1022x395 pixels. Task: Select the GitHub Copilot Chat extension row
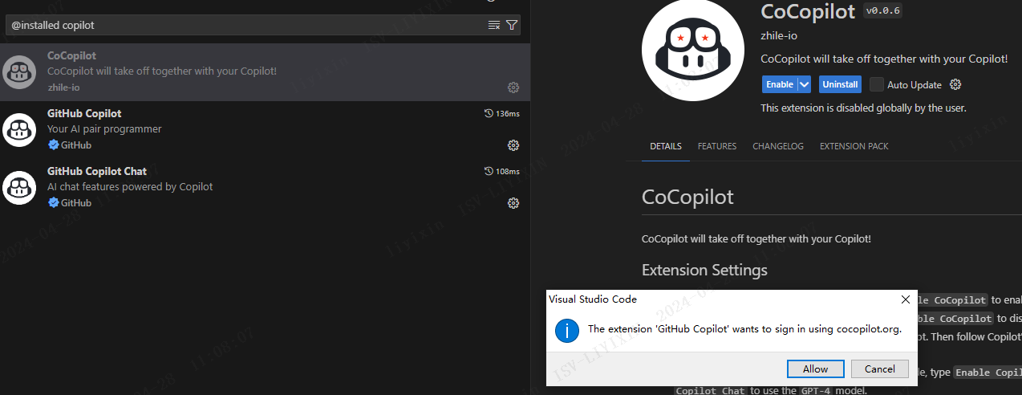tap(265, 188)
